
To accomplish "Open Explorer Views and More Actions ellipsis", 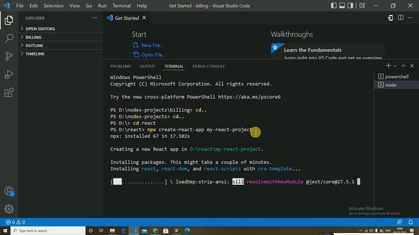I will 94,18.
